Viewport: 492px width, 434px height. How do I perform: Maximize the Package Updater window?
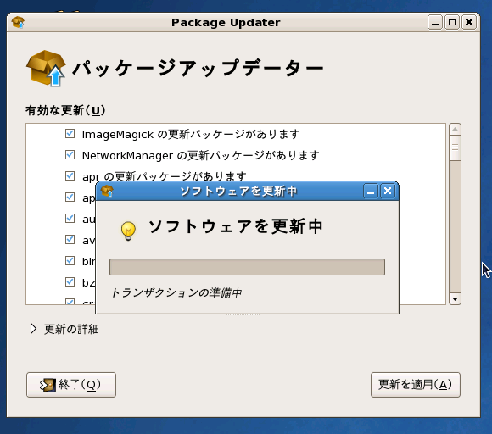(x=452, y=23)
